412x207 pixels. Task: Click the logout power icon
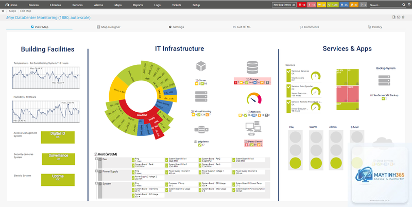tap(409, 5)
